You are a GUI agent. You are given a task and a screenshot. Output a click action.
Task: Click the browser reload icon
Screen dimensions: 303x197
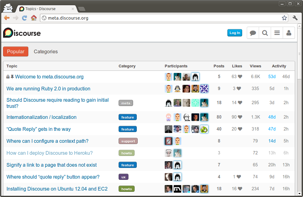coord(25,18)
